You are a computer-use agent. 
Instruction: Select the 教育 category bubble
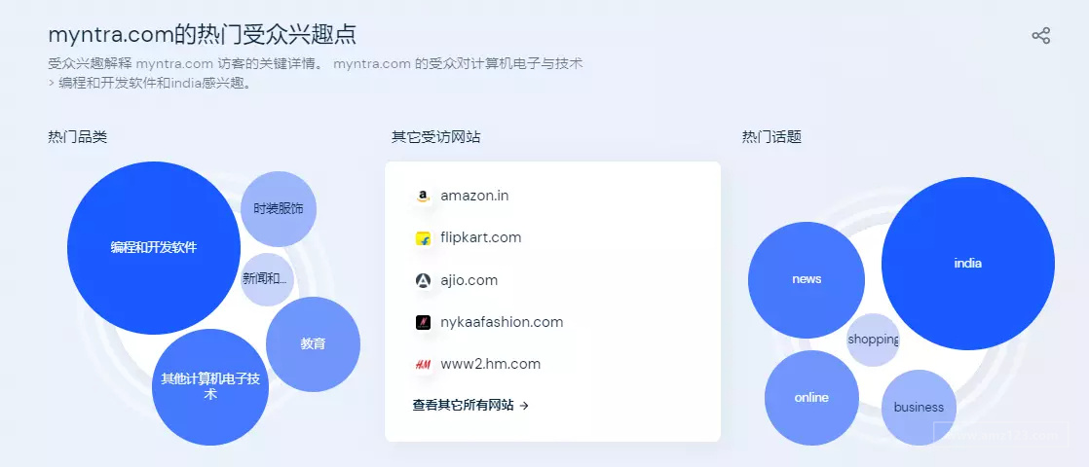314,344
